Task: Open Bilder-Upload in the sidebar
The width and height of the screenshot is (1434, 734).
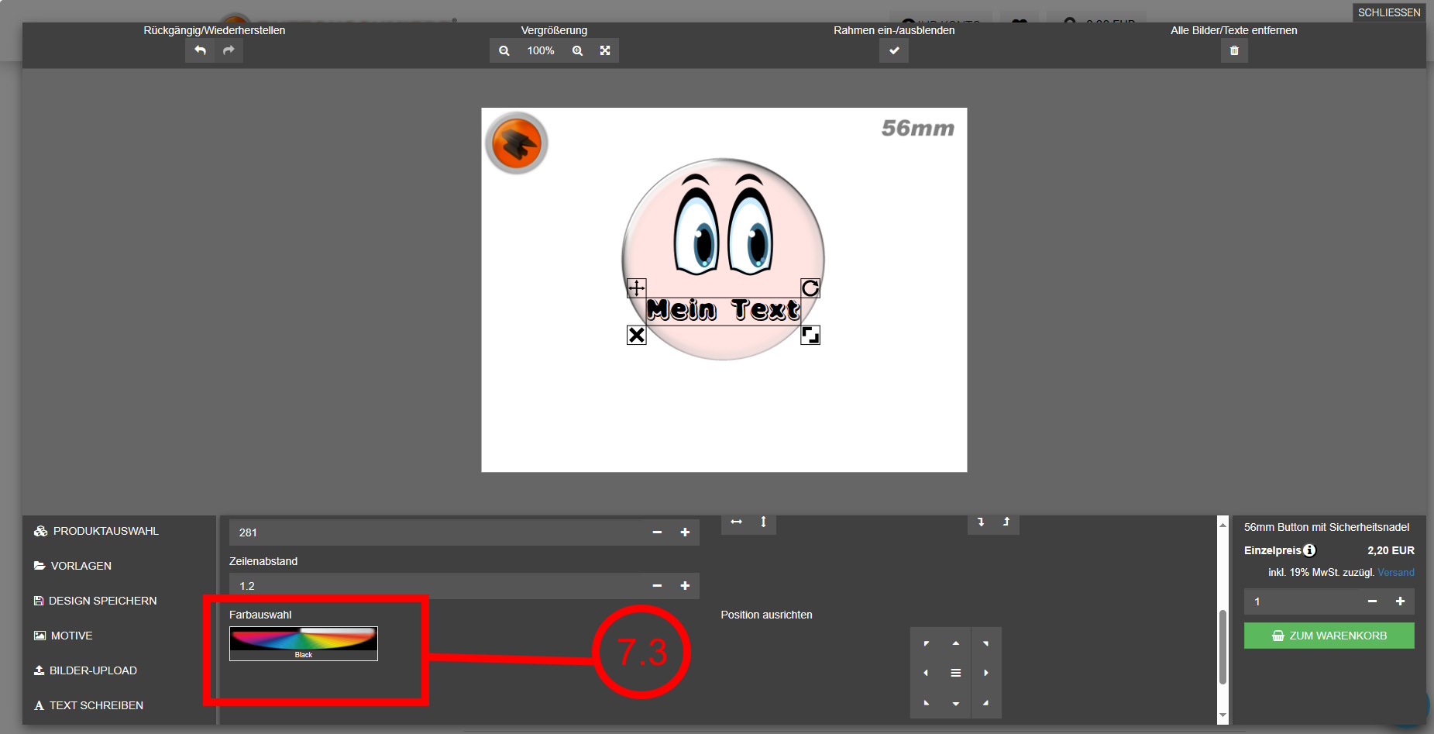Action: tap(85, 670)
